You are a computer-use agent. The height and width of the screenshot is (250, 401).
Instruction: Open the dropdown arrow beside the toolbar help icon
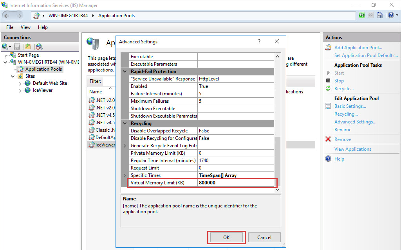pos(397,15)
